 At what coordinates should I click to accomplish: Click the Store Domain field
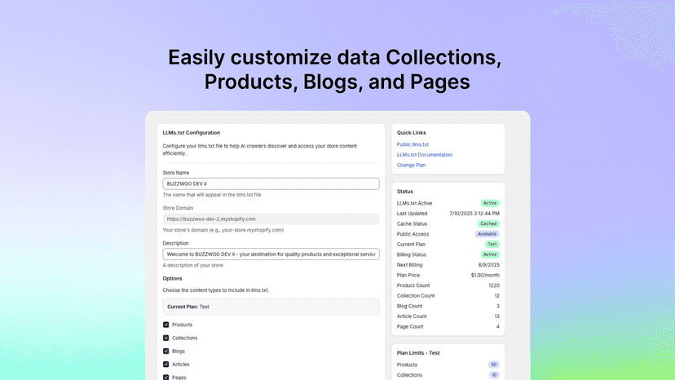tap(271, 219)
